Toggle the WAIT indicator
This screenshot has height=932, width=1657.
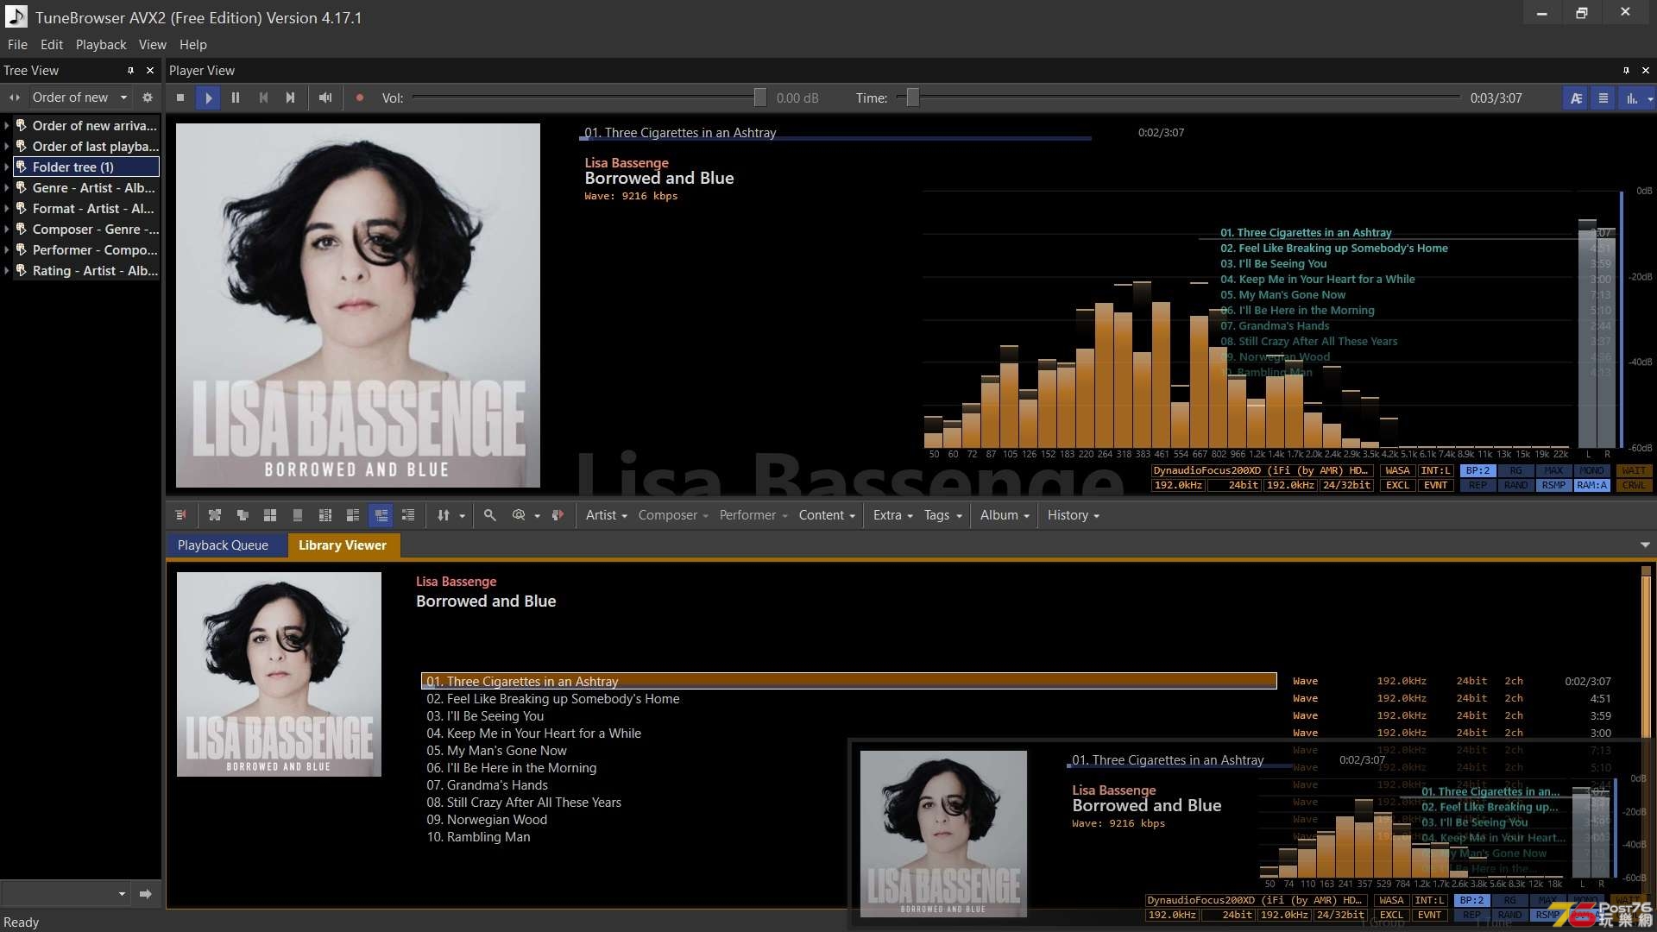point(1633,470)
